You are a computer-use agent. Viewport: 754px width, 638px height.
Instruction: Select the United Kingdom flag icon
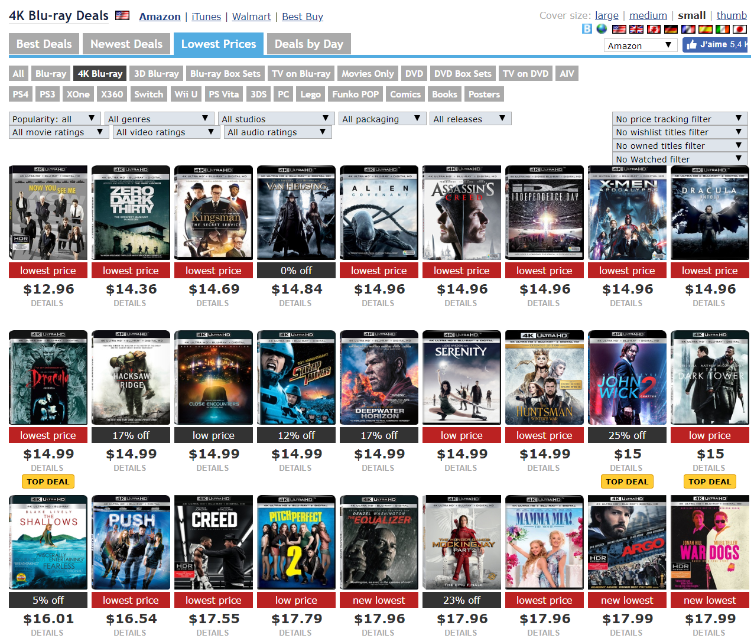point(636,29)
